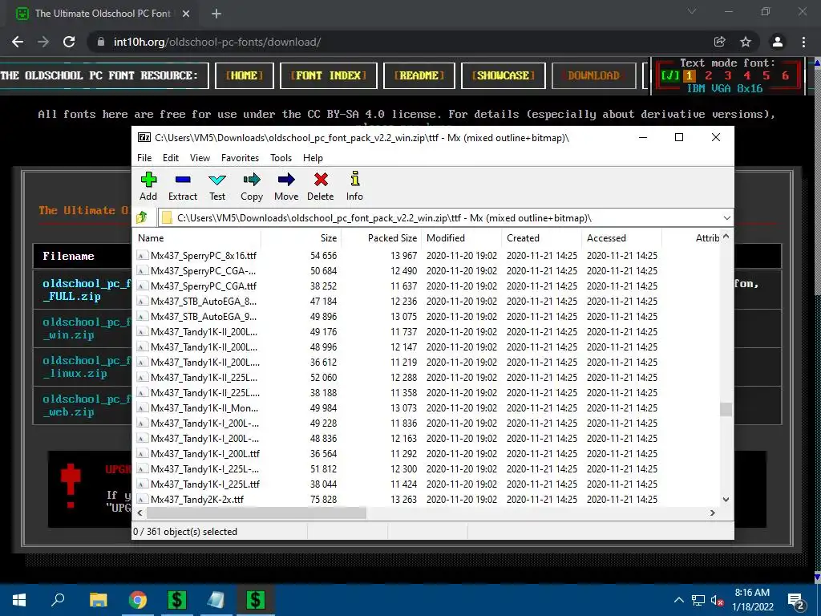Image resolution: width=821 pixels, height=616 pixels.
Task: Click the red Delete toolbar icon
Action: point(321,186)
